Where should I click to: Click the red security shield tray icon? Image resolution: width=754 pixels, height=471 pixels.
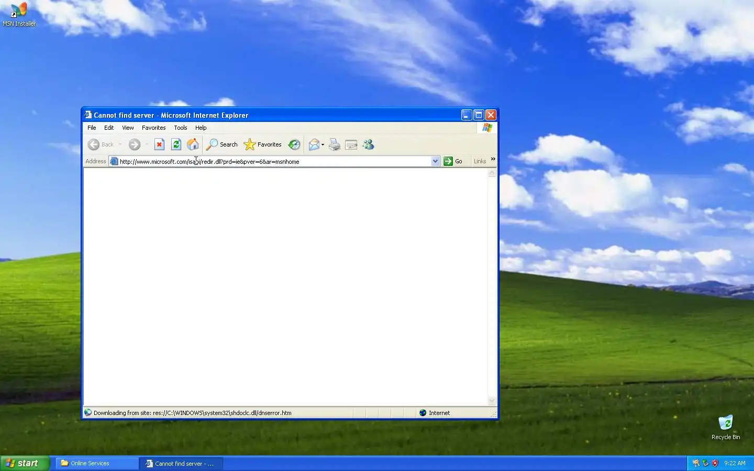715,463
